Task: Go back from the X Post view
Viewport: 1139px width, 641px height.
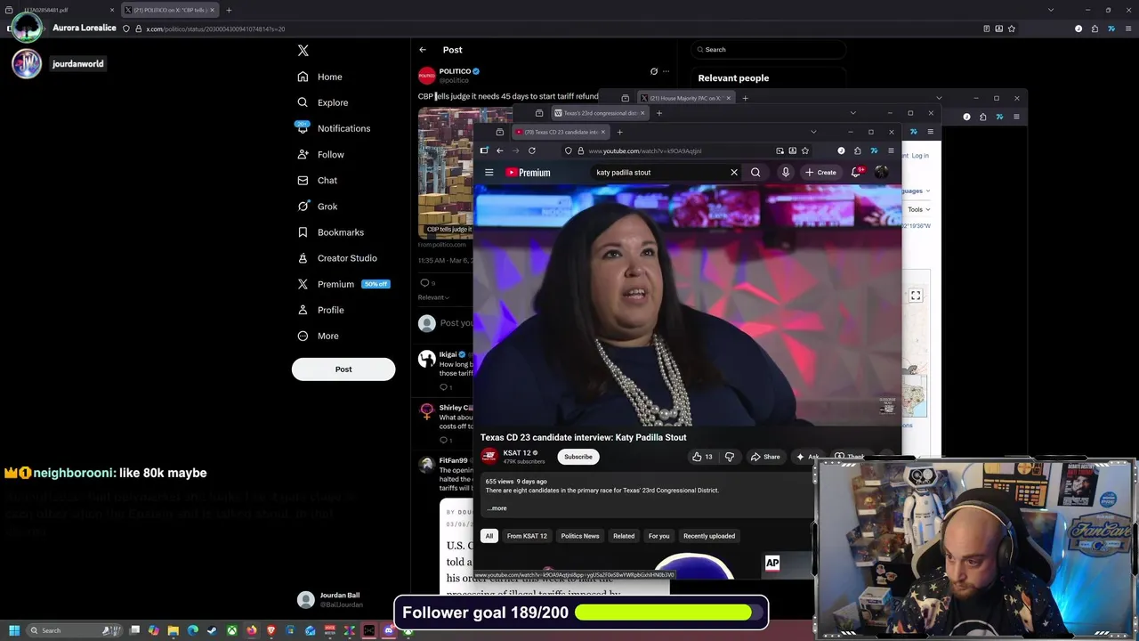Action: coord(423,50)
